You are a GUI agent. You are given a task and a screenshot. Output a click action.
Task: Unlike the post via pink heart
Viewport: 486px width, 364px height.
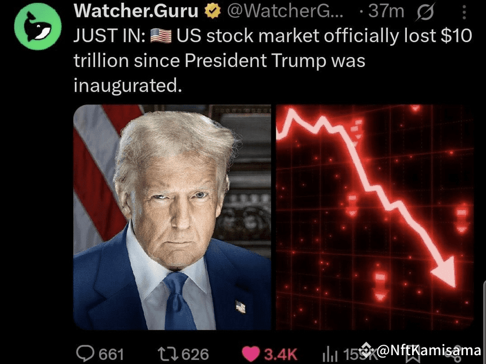pyautogui.click(x=250, y=354)
